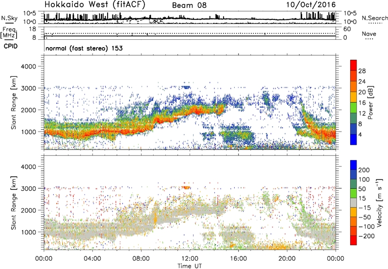388x269 pixels.
Task: Click the '1000' tick of velocity panel
Action: [28, 232]
